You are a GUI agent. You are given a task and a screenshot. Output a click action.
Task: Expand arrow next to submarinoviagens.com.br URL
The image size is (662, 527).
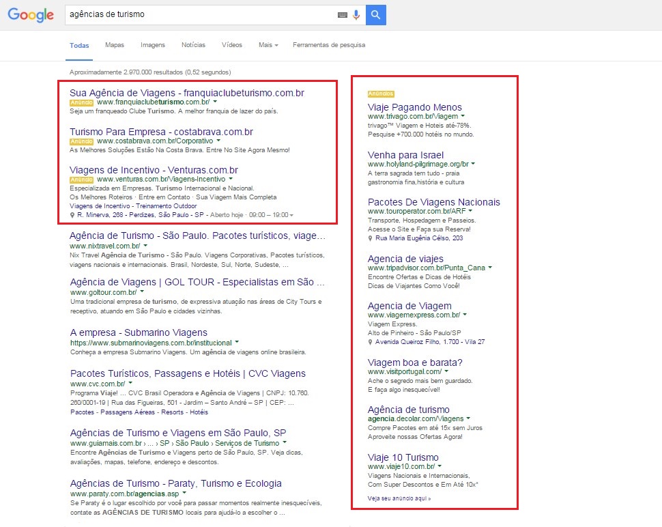[x=237, y=342]
